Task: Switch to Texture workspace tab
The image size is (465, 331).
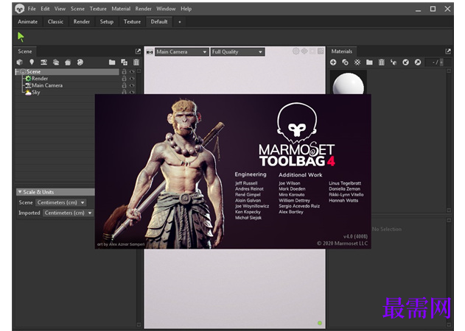Action: pyautogui.click(x=132, y=21)
